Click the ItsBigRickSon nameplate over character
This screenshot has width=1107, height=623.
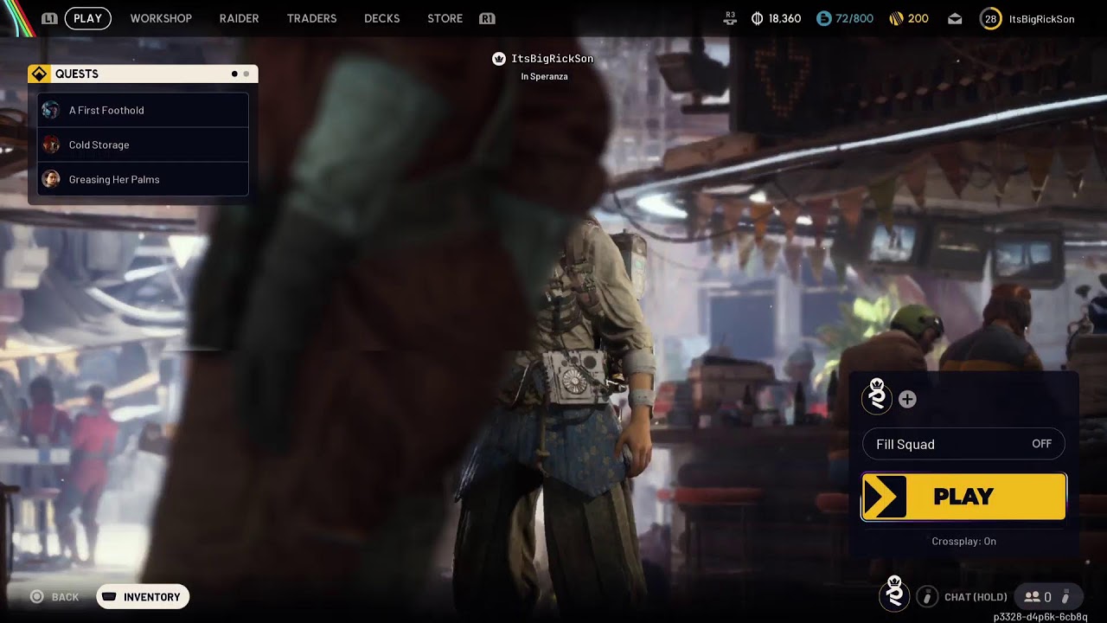552,59
